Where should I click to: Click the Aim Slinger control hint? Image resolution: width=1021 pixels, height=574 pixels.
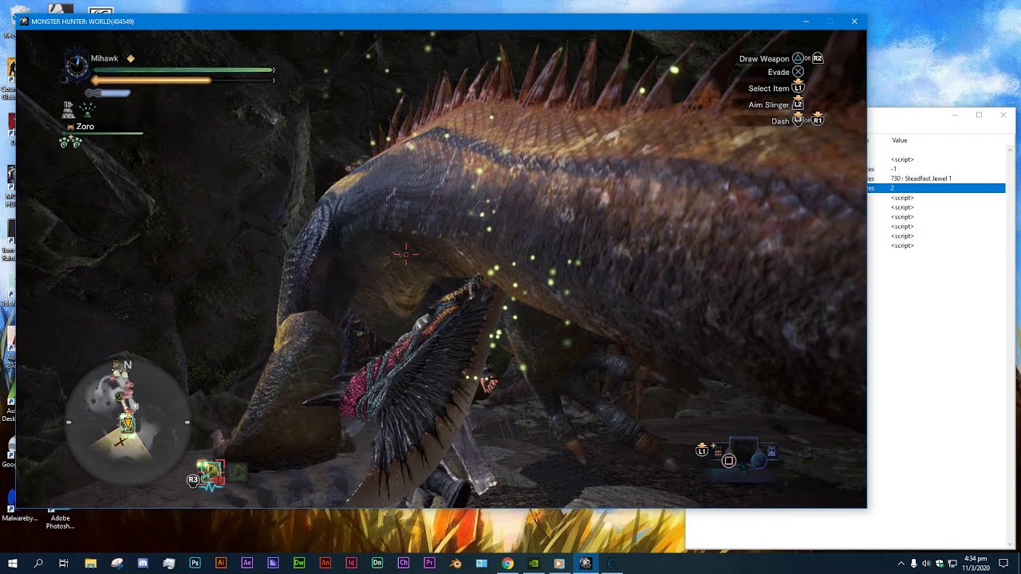(x=776, y=104)
